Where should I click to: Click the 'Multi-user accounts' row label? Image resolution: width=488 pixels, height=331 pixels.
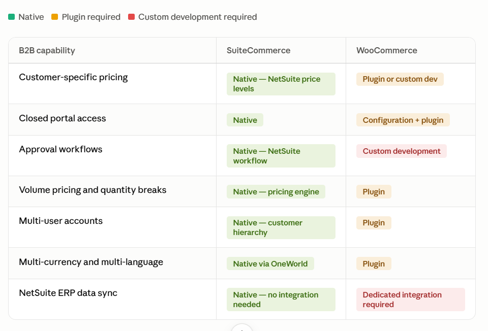coord(60,221)
